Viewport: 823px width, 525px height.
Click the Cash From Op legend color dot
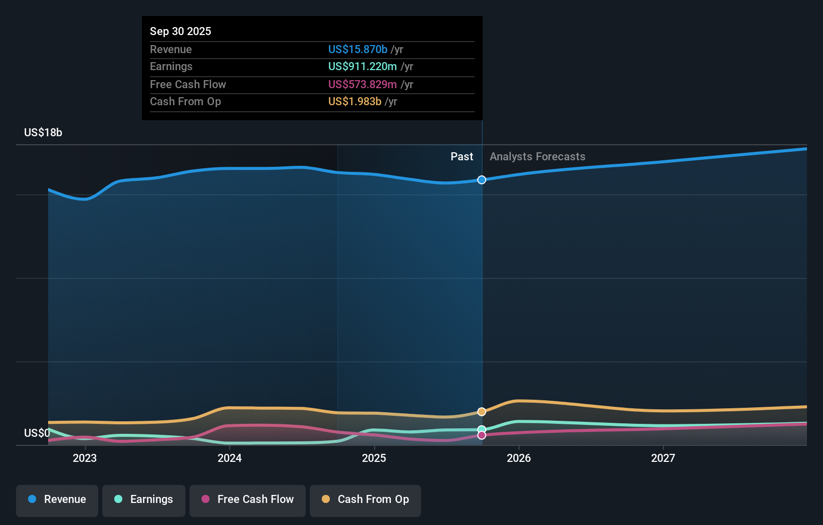[325, 499]
